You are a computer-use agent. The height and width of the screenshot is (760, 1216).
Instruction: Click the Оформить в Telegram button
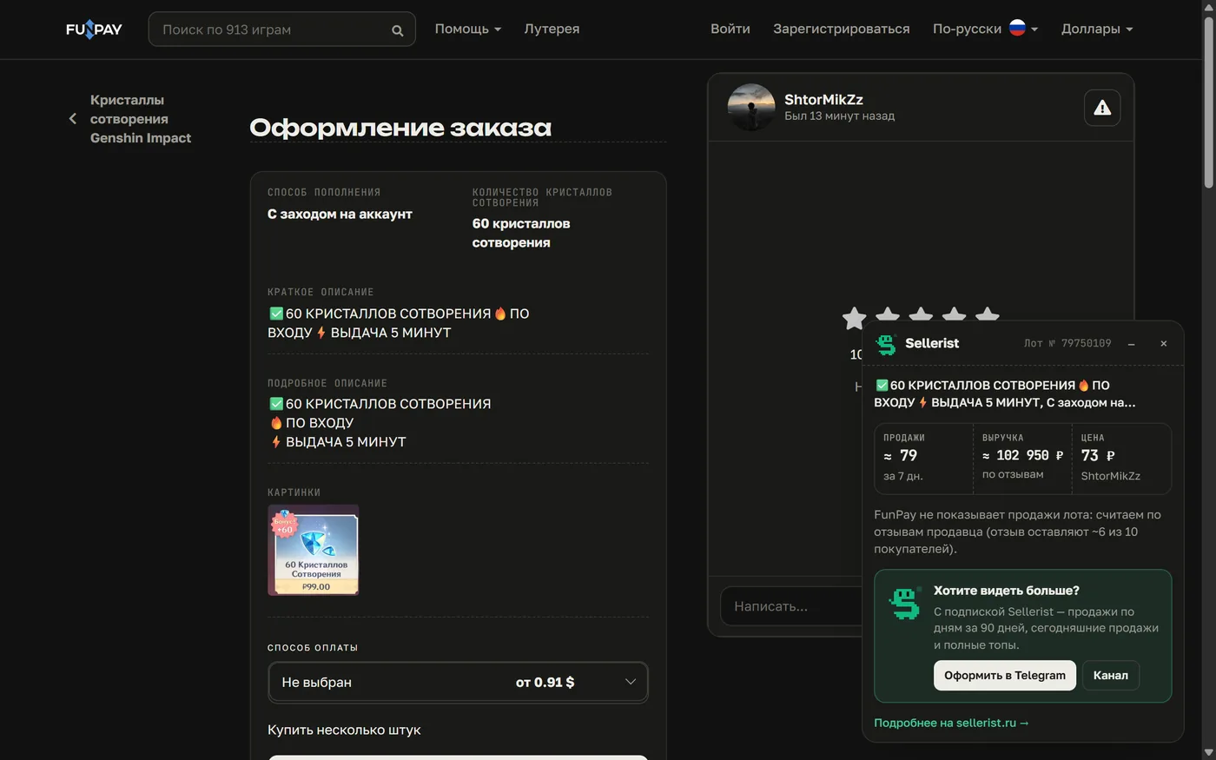(x=1005, y=676)
